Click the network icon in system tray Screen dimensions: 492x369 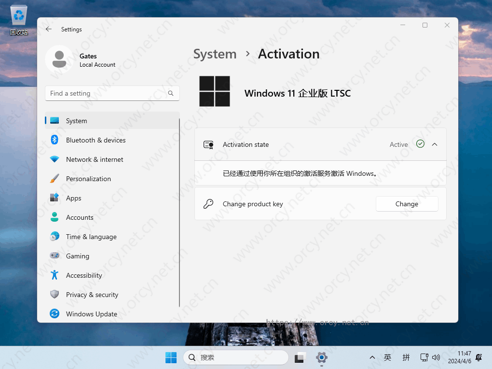(424, 357)
